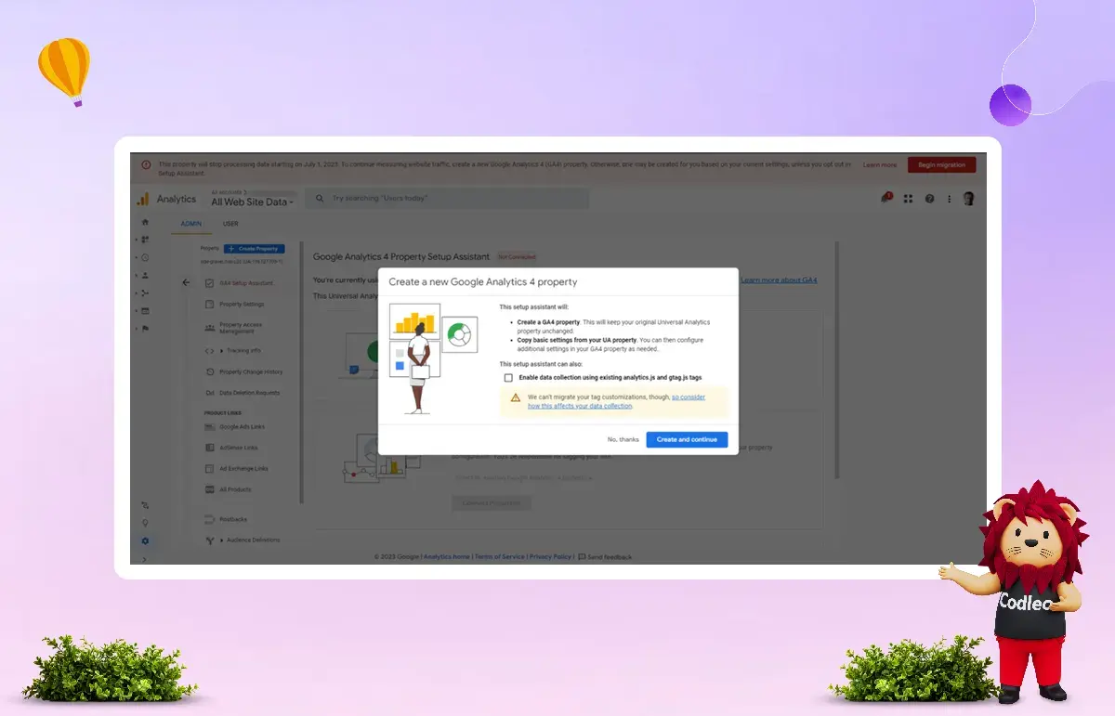Click the main content vertical scrollbar
Viewport: 1115px width, 716px height.
click(x=837, y=360)
